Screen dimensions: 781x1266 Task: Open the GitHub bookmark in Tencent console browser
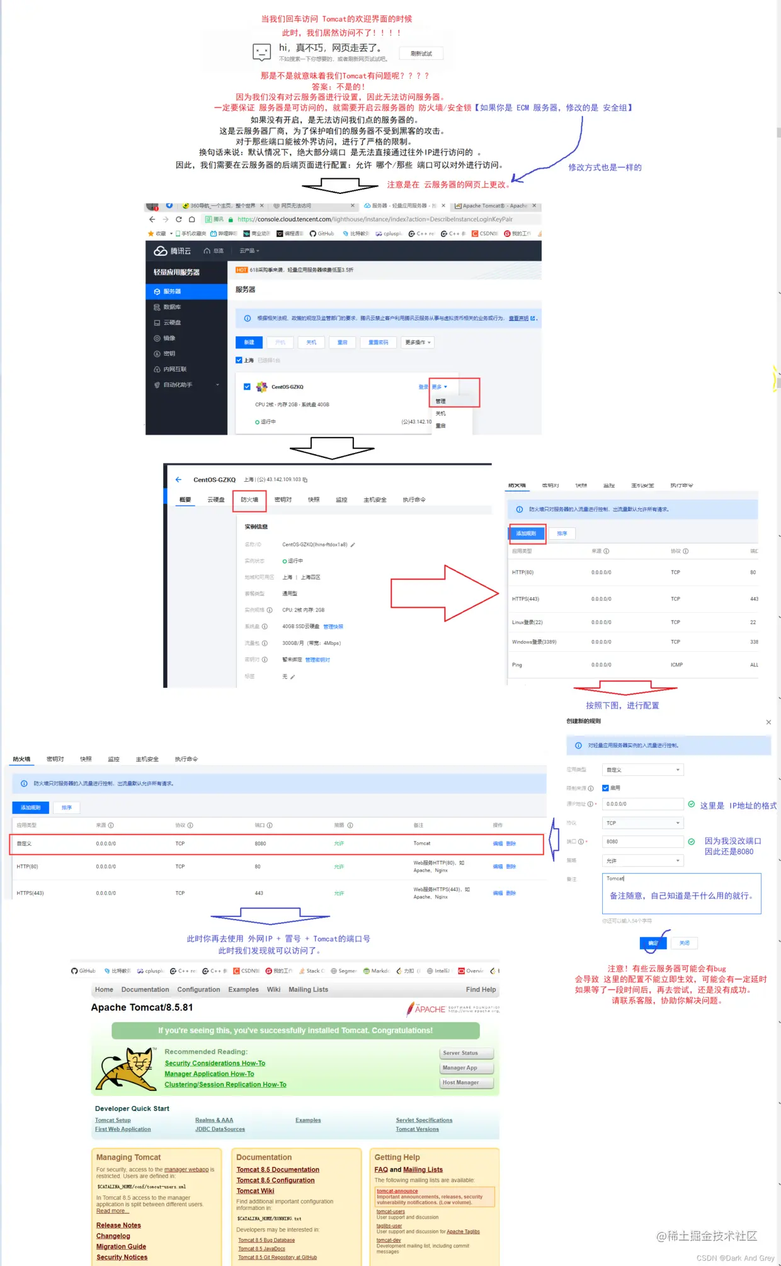[322, 234]
